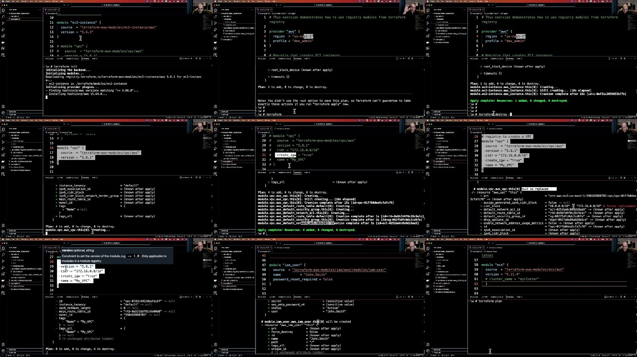The height and width of the screenshot is (357, 637).
Task: Close example.tf tab in the terraform init frame
Action: coord(58,10)
